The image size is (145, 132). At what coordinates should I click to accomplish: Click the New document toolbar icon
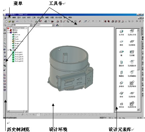[x=6, y=21]
